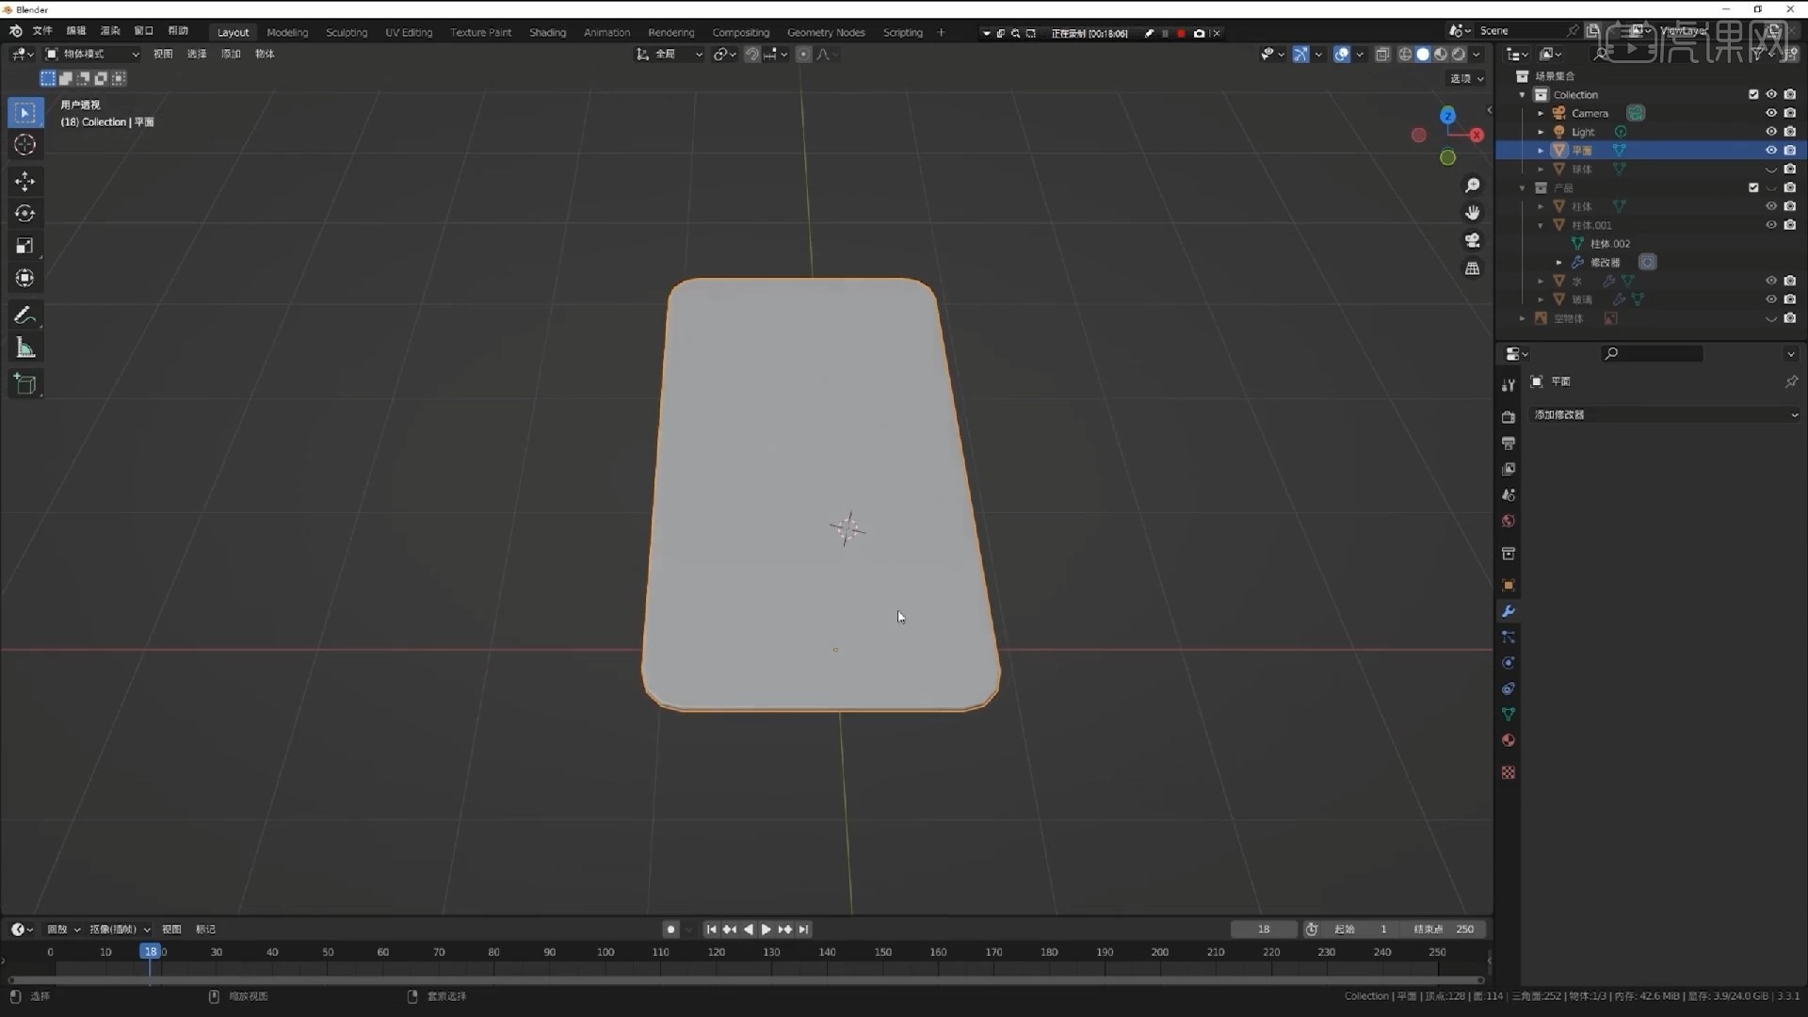
Task: Open the Particles properties tab
Action: [1509, 638]
